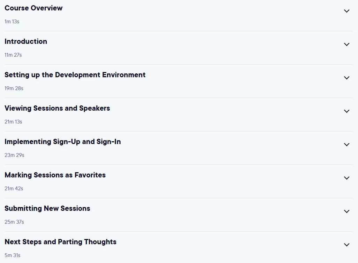Image resolution: width=358 pixels, height=263 pixels.
Task: Expand Marking Sessions as Favorites chevron
Action: click(x=346, y=178)
